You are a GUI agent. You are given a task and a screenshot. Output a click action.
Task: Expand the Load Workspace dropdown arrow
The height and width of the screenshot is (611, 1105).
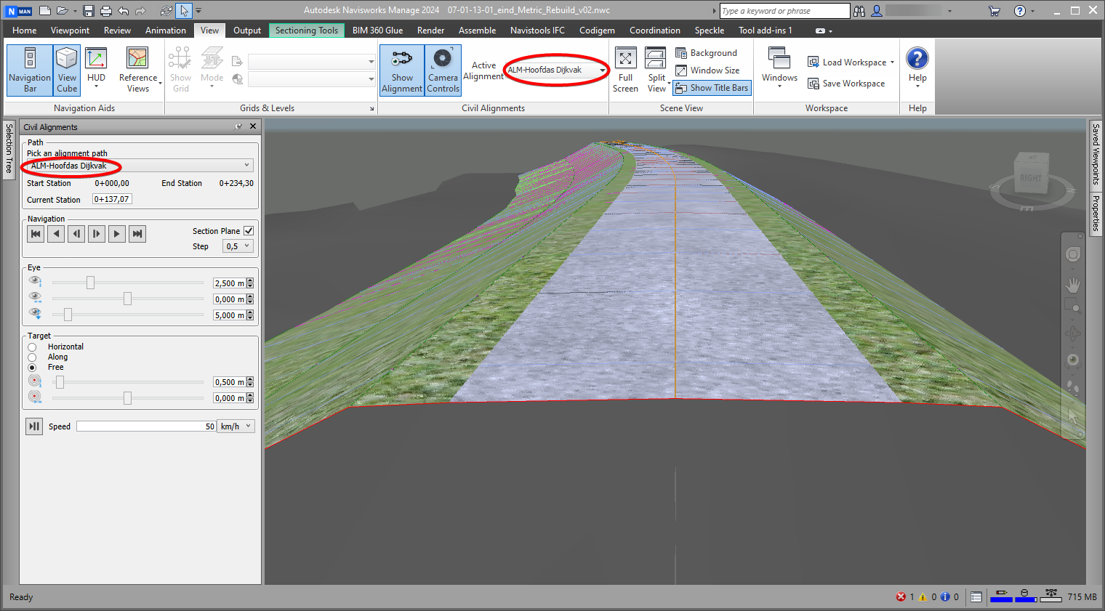pyautogui.click(x=893, y=62)
